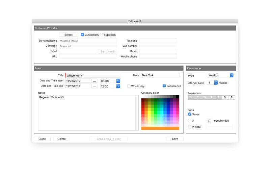
Task: Toggle Saturday in the Repeat on days
Action: coord(225,97)
